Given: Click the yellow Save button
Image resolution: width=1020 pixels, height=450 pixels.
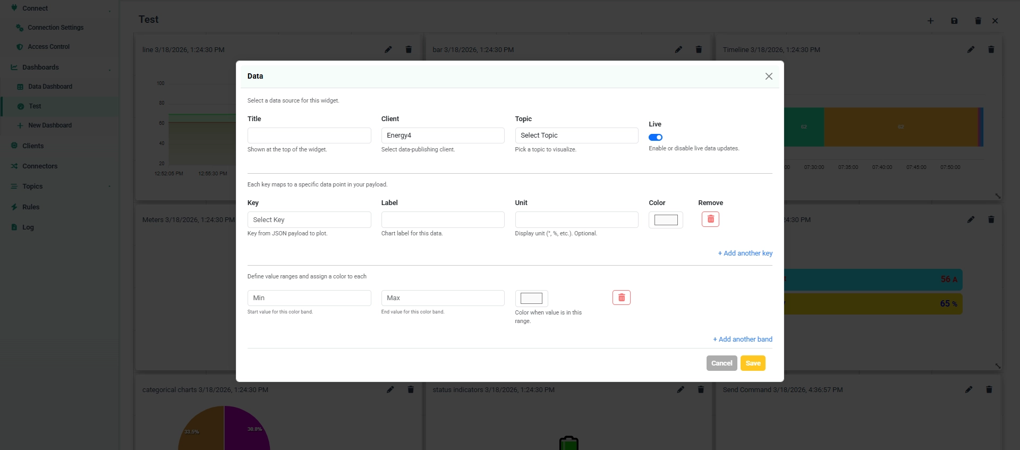Looking at the screenshot, I should tap(753, 363).
